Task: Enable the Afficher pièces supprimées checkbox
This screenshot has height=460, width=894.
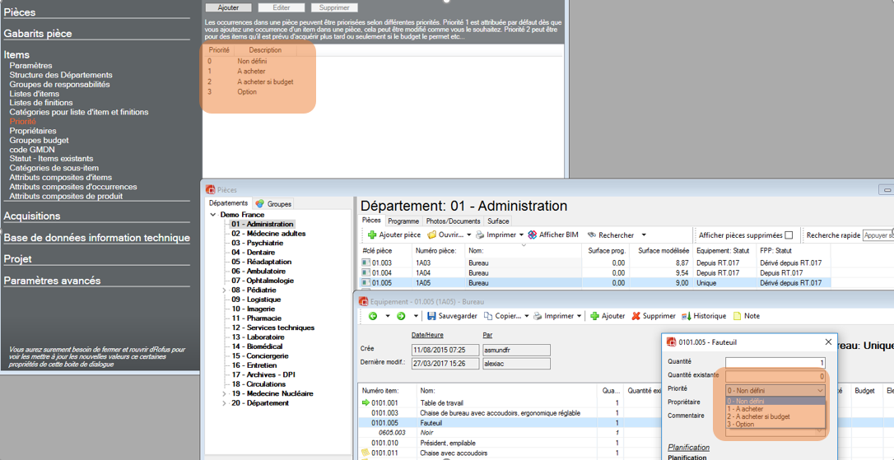Action: point(789,235)
